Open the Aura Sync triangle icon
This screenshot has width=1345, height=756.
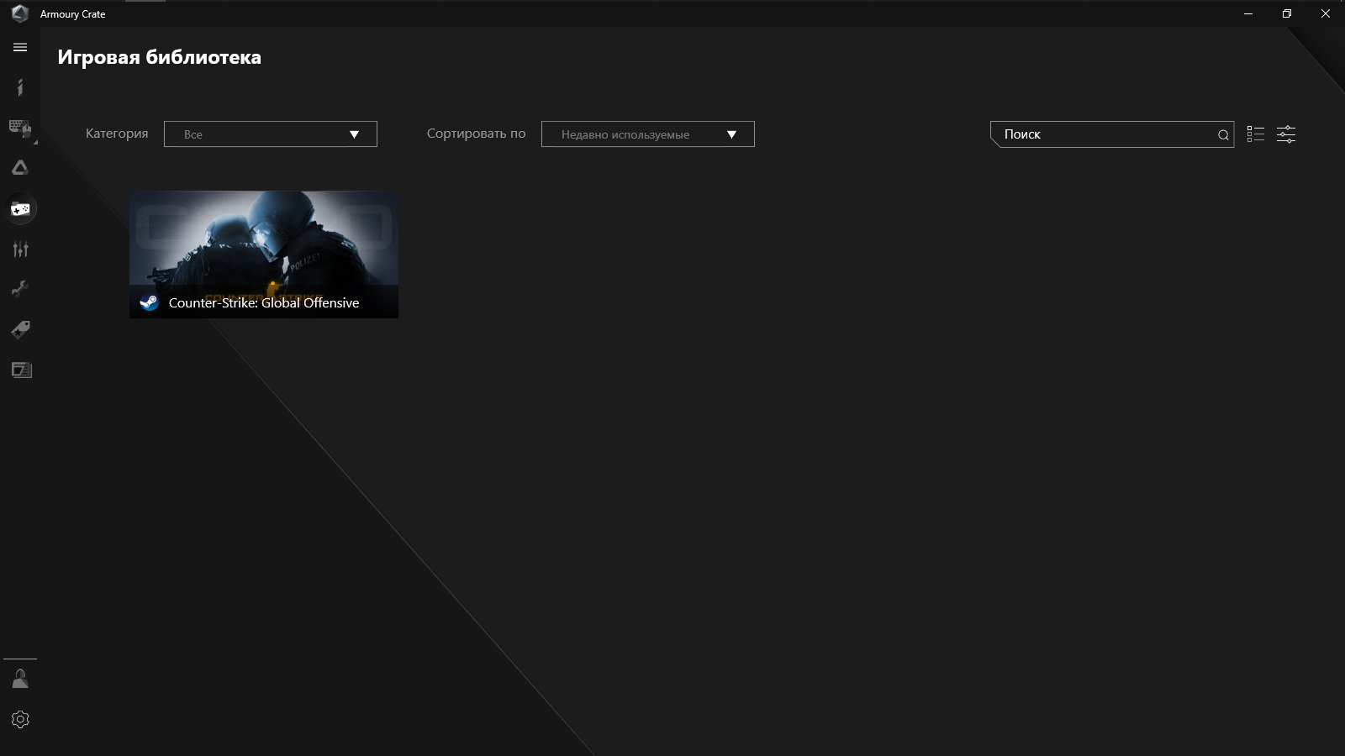20,168
